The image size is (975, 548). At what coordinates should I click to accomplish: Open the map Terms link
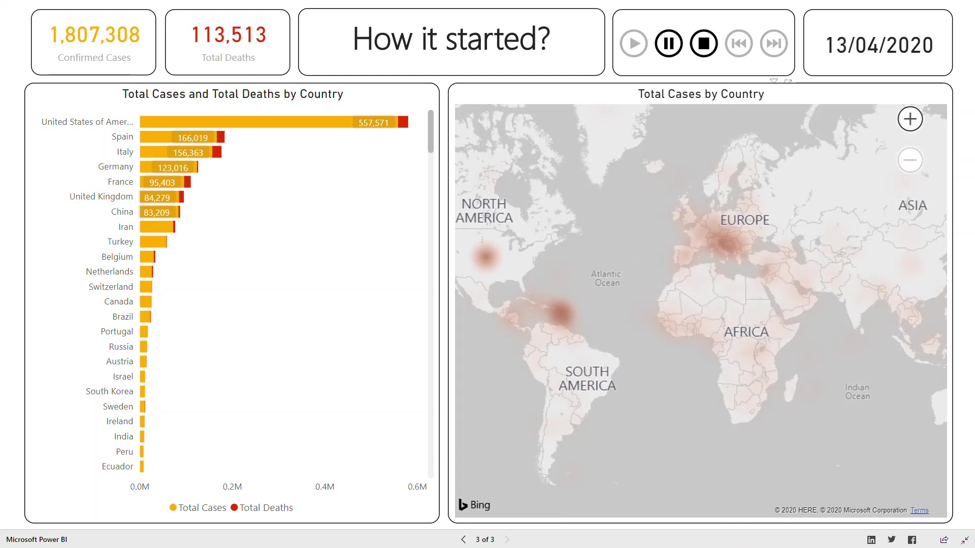[x=919, y=510]
